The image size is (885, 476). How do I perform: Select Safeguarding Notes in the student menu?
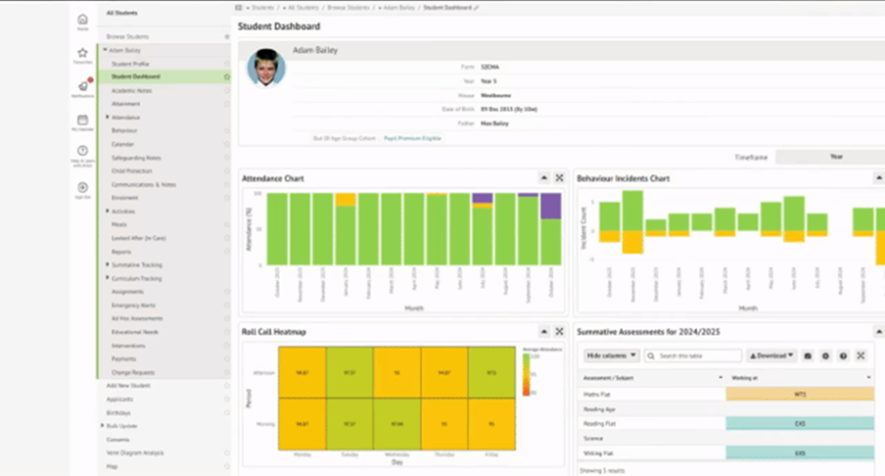point(136,158)
